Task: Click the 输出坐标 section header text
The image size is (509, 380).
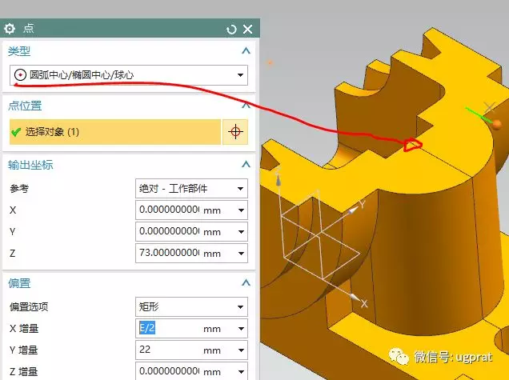Action: pos(30,165)
